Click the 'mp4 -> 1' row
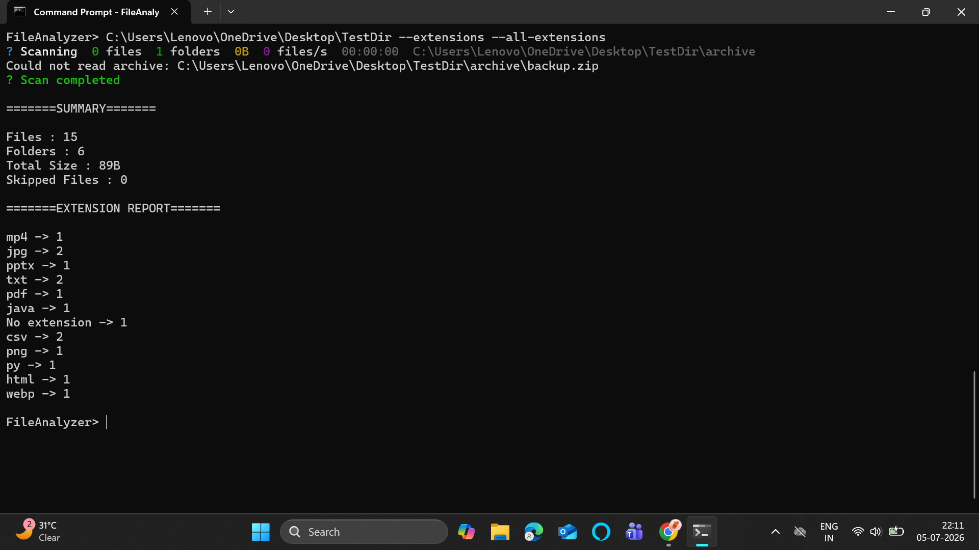The image size is (979, 550). (35, 237)
